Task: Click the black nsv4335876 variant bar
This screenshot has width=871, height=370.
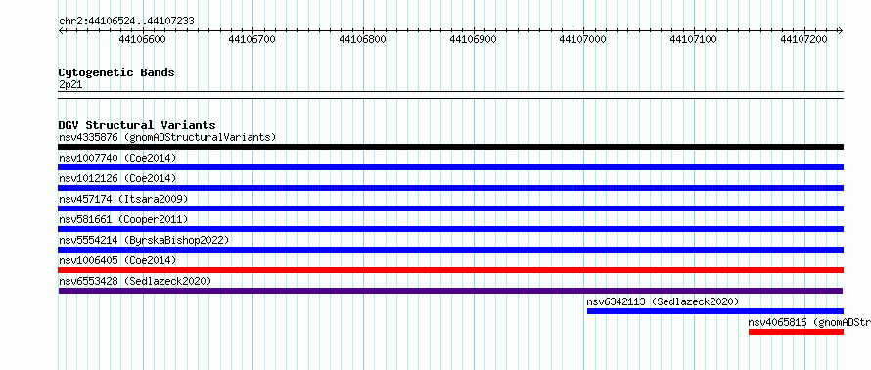Action: coord(451,147)
